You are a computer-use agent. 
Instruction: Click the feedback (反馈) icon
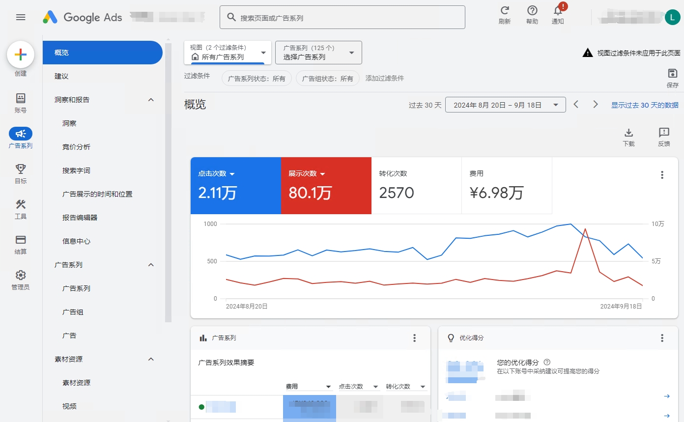click(x=664, y=133)
